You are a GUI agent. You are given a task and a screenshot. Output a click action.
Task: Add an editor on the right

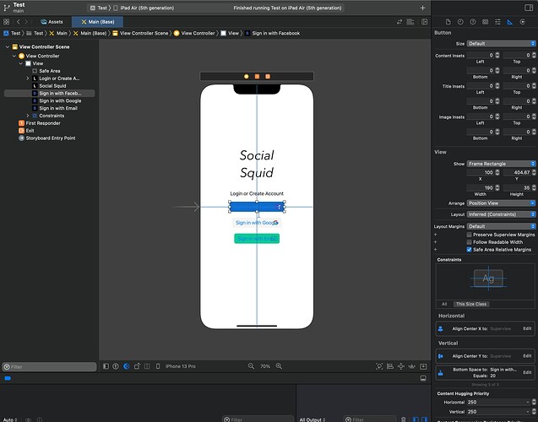425,22
